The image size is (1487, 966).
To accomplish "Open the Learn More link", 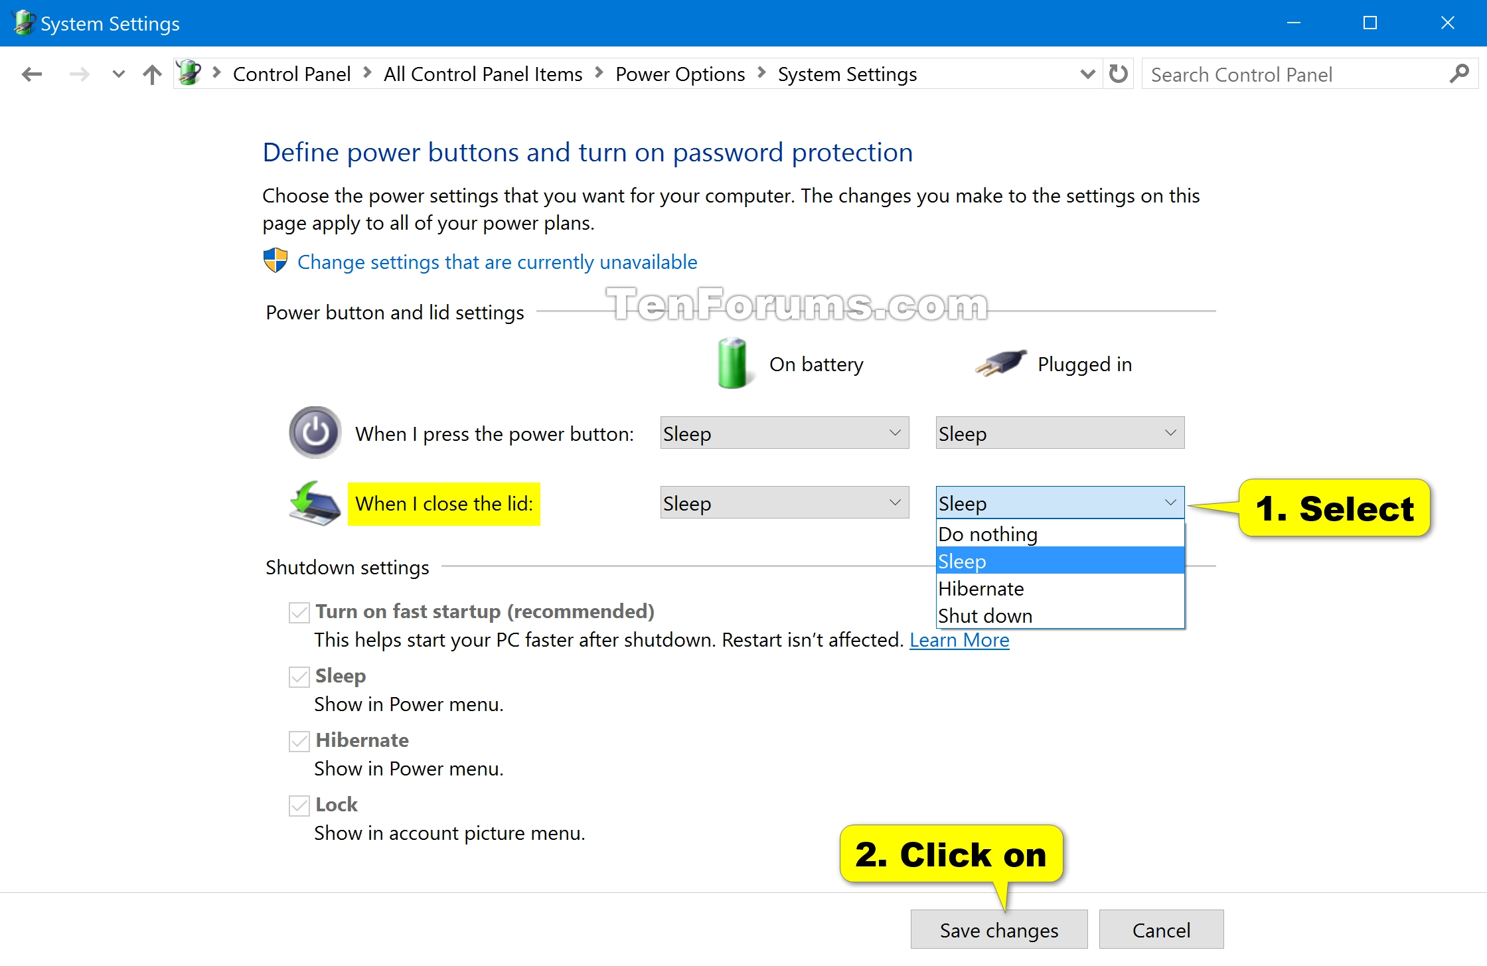I will pyautogui.click(x=959, y=639).
